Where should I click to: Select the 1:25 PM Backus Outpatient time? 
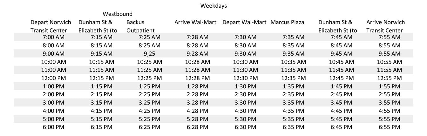pyautogui.click(x=150, y=86)
